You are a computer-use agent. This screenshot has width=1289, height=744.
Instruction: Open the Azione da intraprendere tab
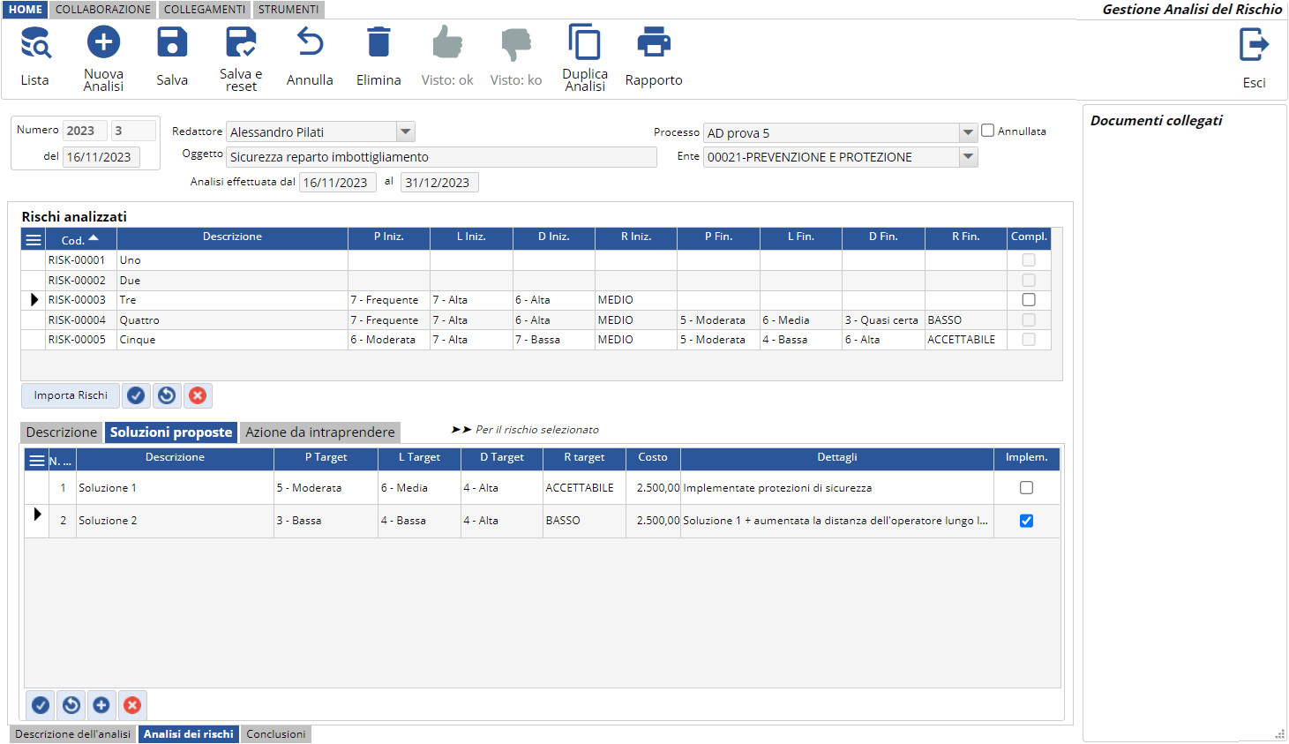[x=319, y=432]
